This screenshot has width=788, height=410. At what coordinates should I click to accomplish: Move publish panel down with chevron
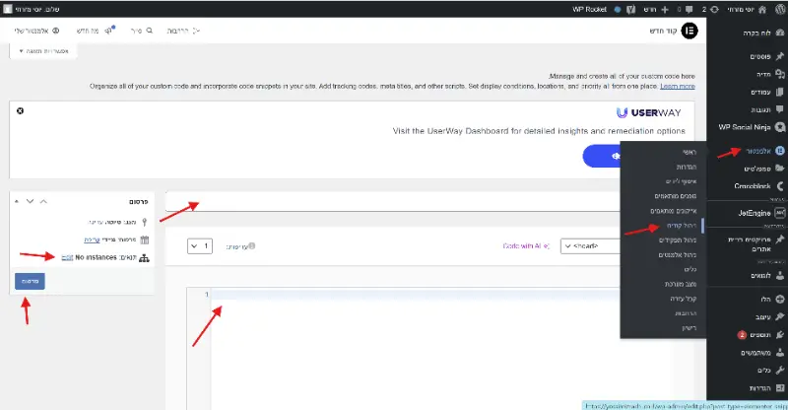pos(31,201)
